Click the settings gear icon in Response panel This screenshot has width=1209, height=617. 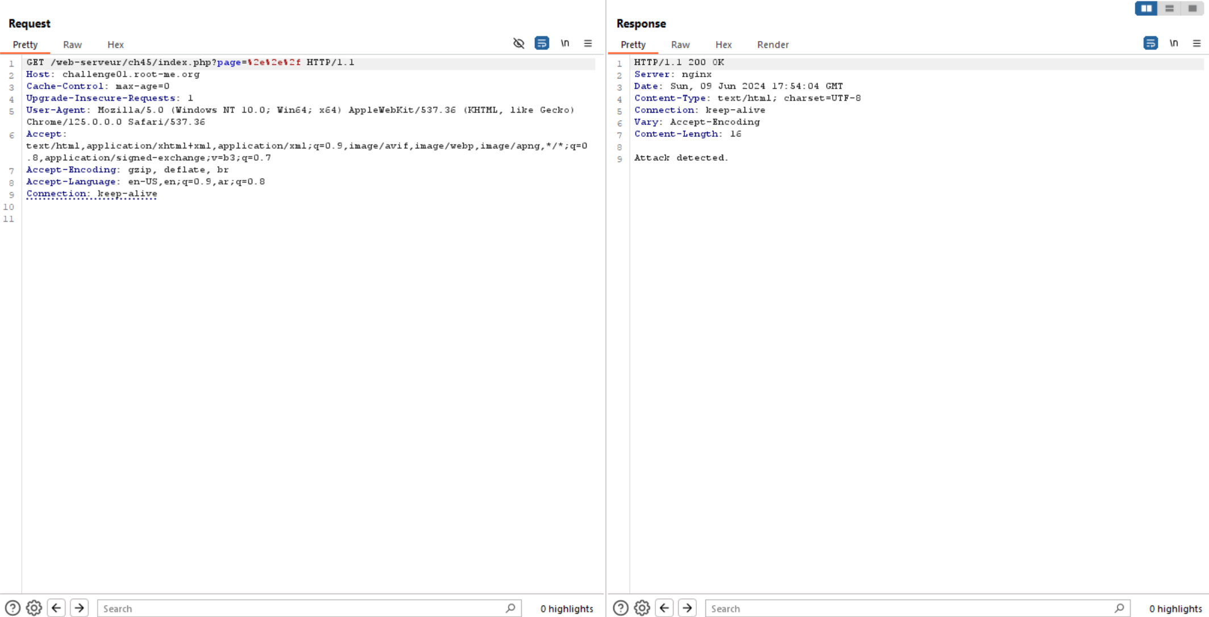[x=642, y=607]
